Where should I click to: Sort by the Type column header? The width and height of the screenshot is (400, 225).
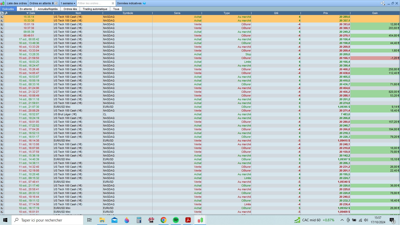226,13
